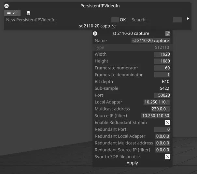This screenshot has width=197, height=174.
Task: Edit Redundant Multicast address field
Action: 163,143
